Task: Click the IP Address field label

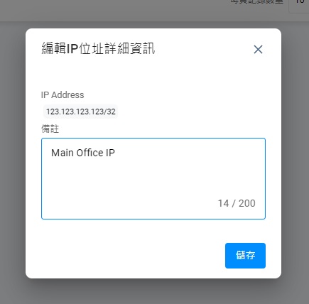Action: [63, 95]
